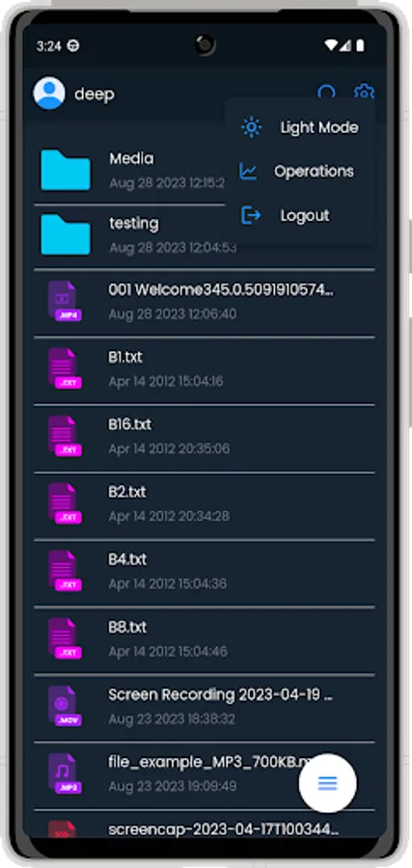Tap the chart icon beside Operations
Screen dimensions: 412x868
click(x=248, y=171)
